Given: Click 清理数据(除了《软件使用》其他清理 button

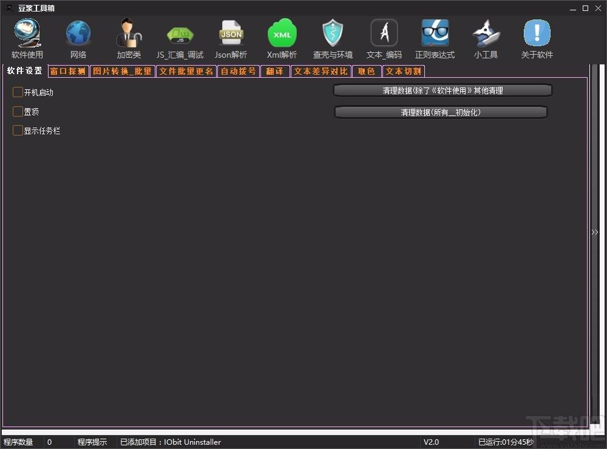Looking at the screenshot, I should pos(443,91).
